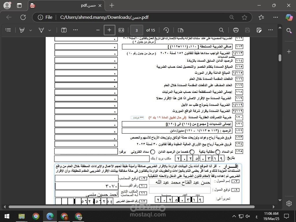
Task: Go back to previous page in browser
Action: [9, 17]
